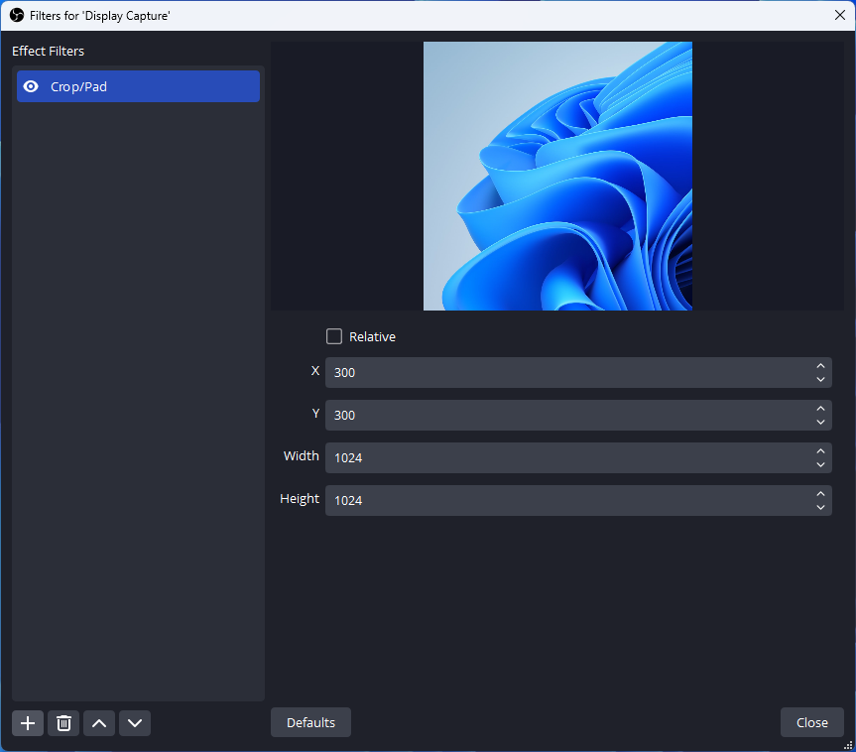The width and height of the screenshot is (856, 752).
Task: Click into the Height input field
Action: 565,501
